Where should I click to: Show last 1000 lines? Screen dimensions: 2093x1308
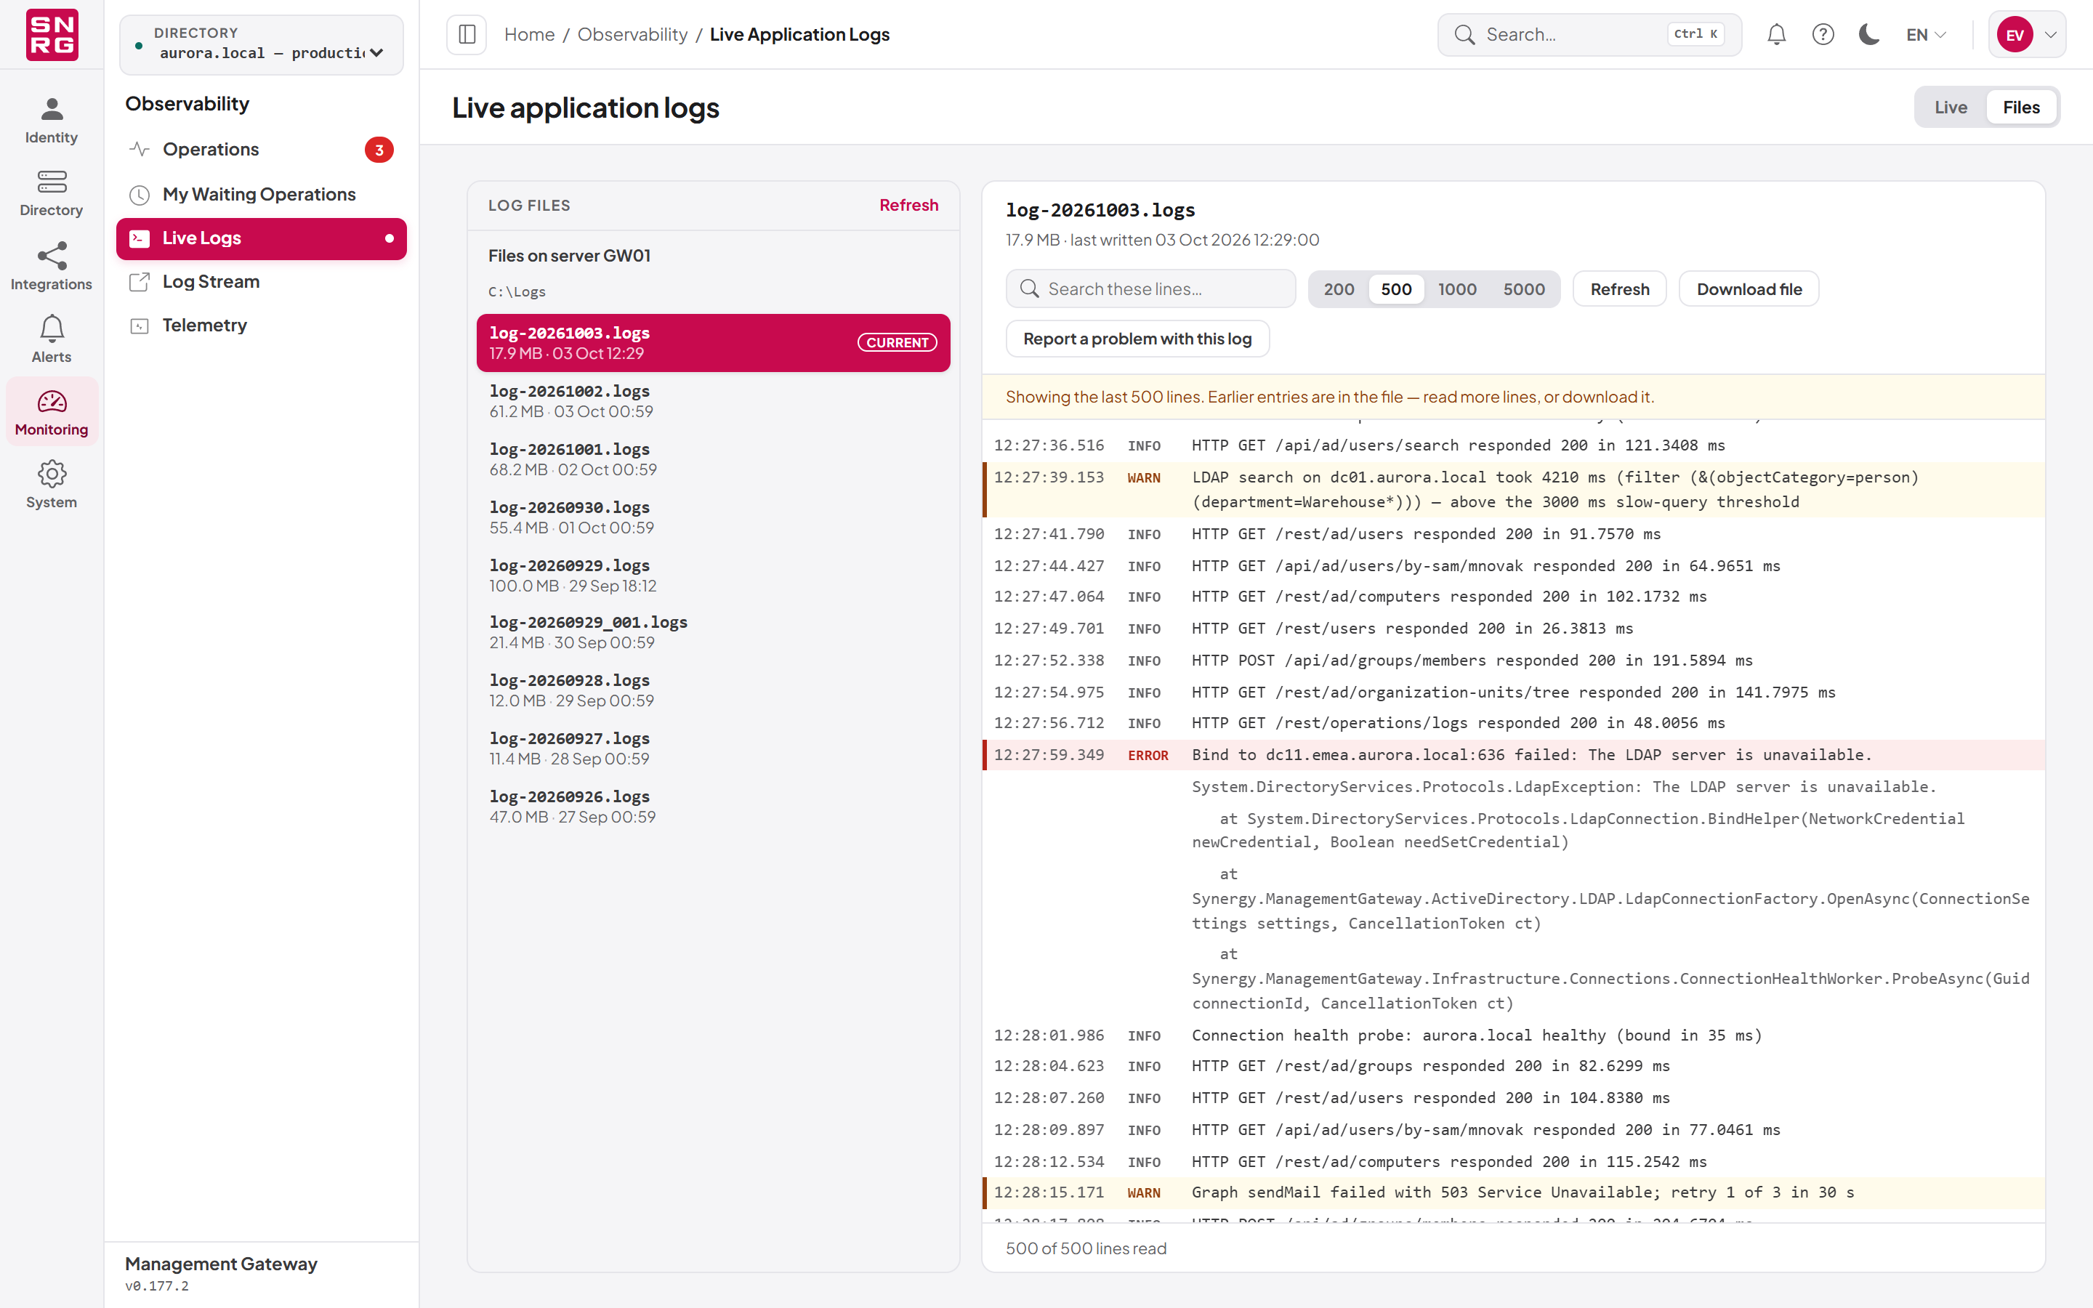pyautogui.click(x=1457, y=289)
